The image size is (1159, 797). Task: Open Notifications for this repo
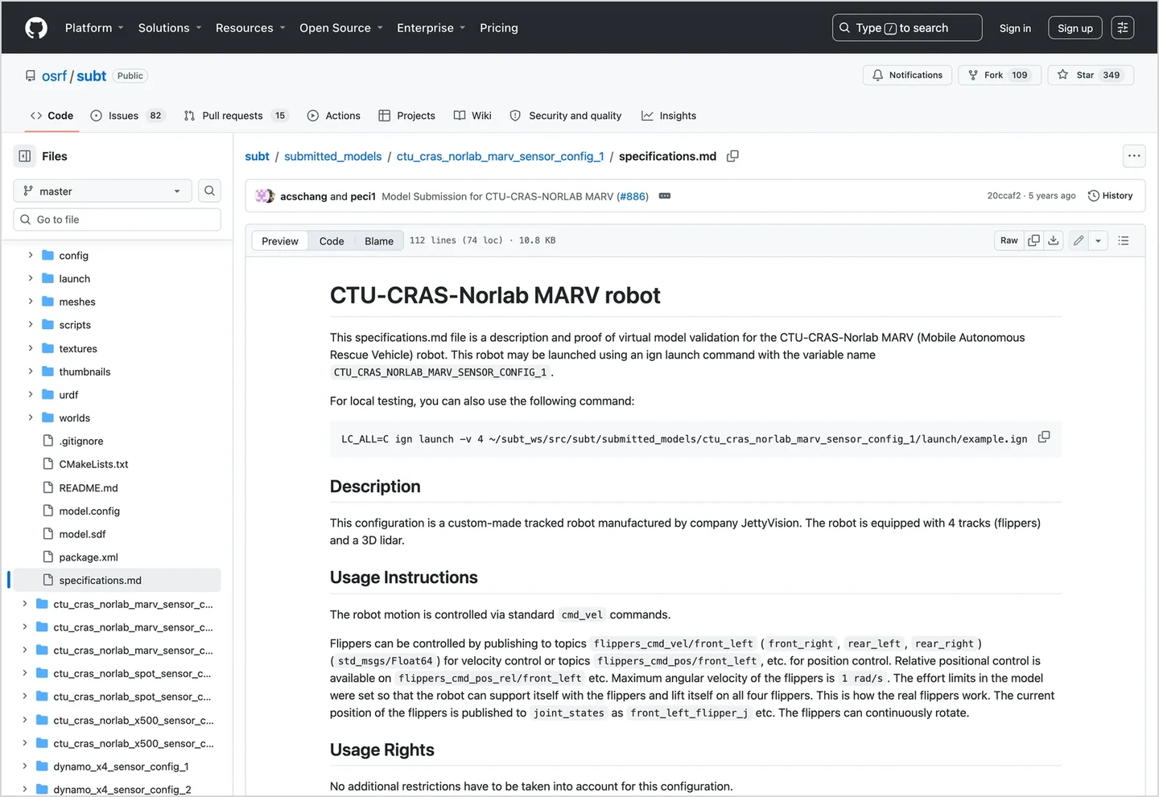point(908,75)
